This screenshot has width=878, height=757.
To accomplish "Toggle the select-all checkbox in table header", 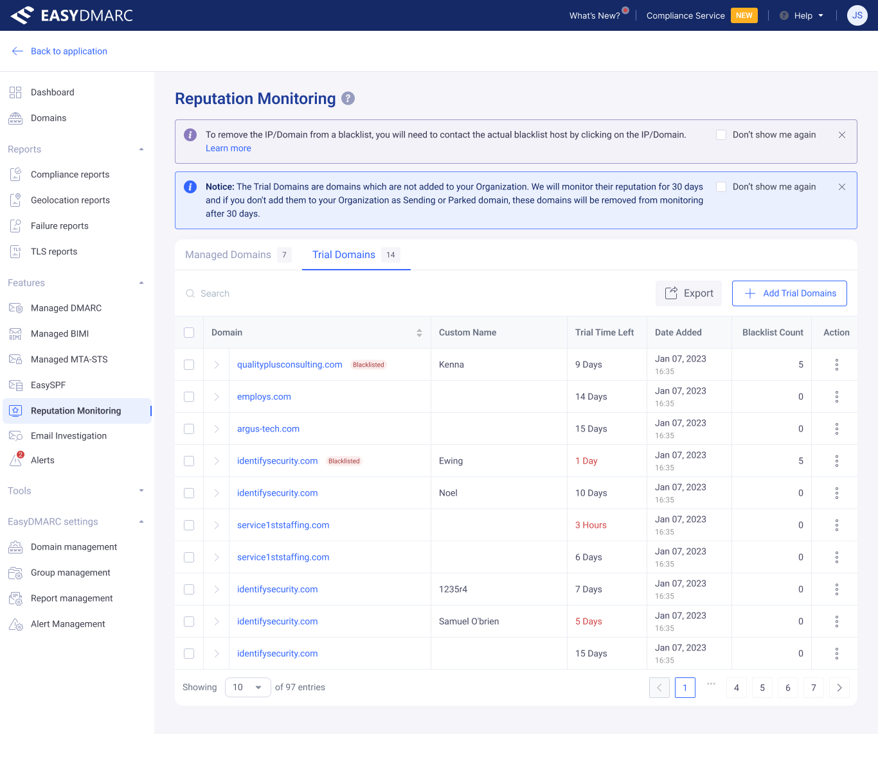I will (189, 333).
